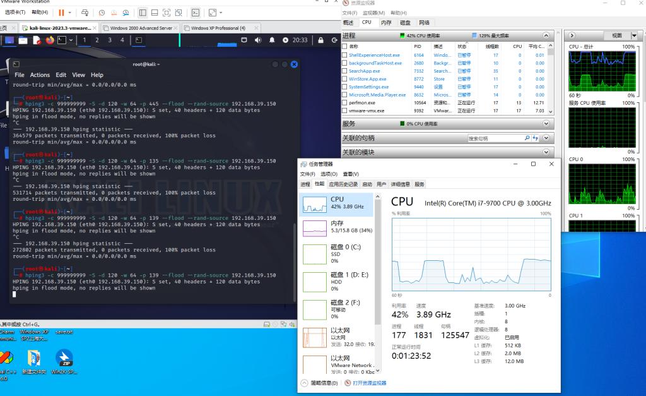
Task: Click the 打开资源监视器 link
Action: point(369,383)
